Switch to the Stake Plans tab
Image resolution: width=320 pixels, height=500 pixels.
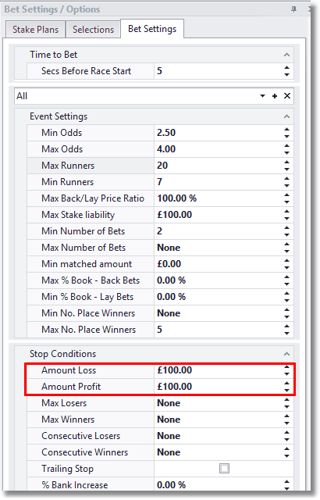36,30
